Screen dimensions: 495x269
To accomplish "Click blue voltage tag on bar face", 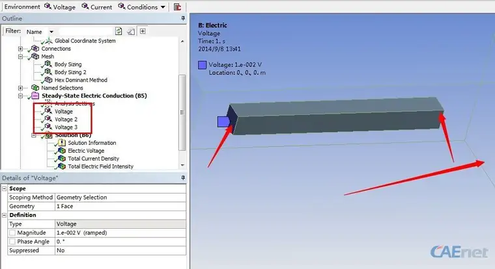I will click(x=223, y=122).
